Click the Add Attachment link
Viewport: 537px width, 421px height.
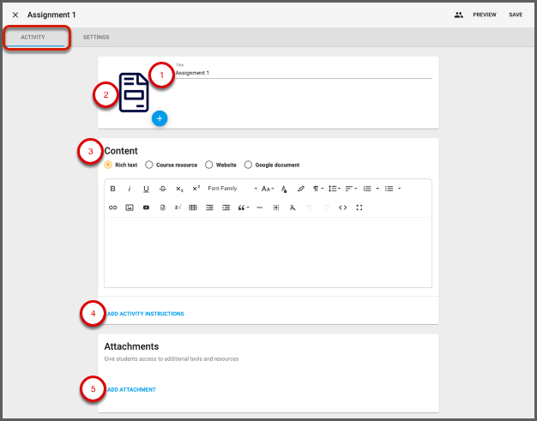130,389
